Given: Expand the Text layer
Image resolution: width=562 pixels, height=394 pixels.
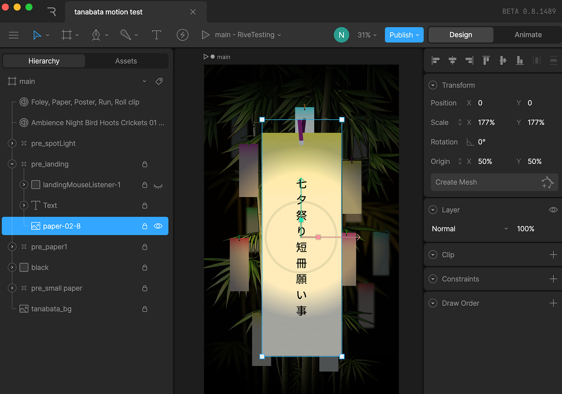Looking at the screenshot, I should [x=24, y=206].
